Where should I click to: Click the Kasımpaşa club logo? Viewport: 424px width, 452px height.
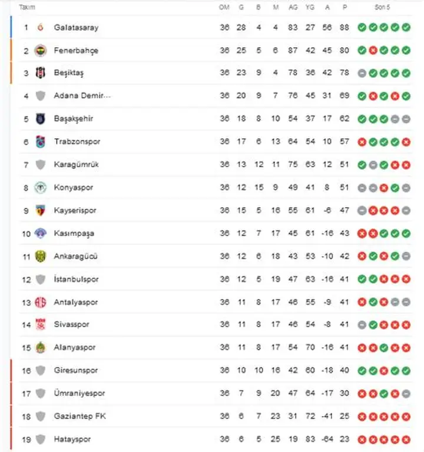pos(41,233)
